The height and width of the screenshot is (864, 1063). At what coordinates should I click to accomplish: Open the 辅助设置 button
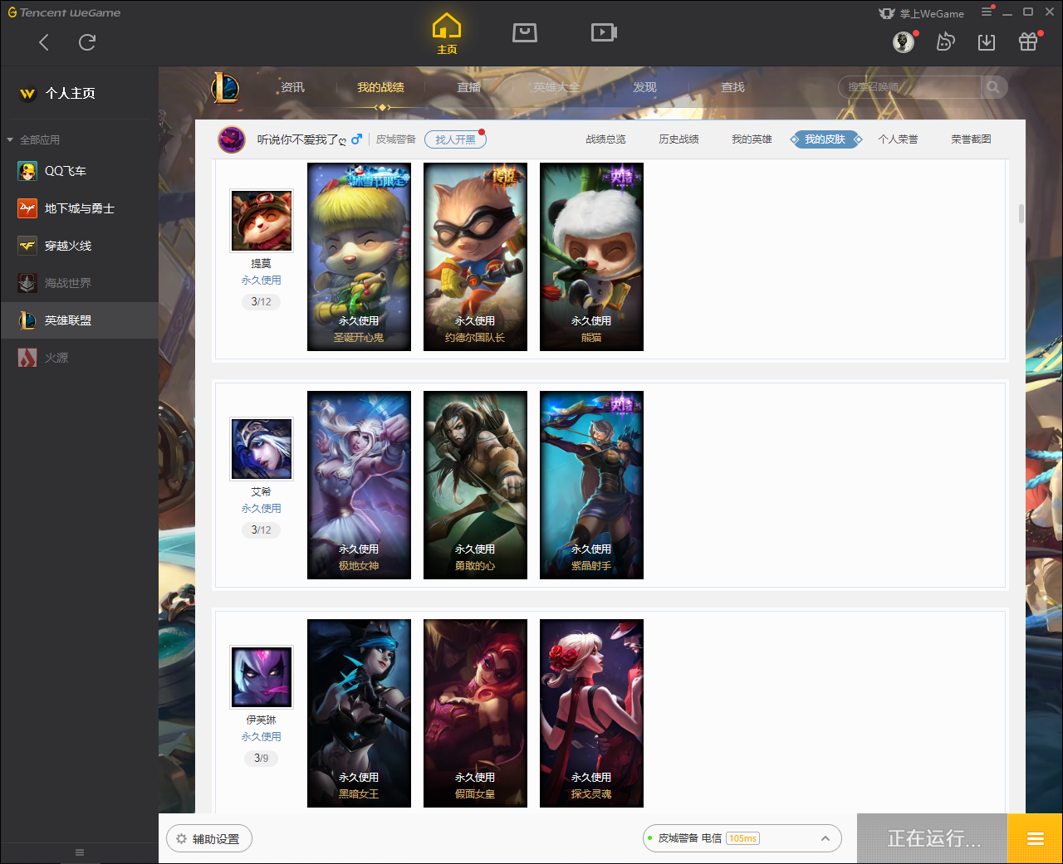(209, 839)
